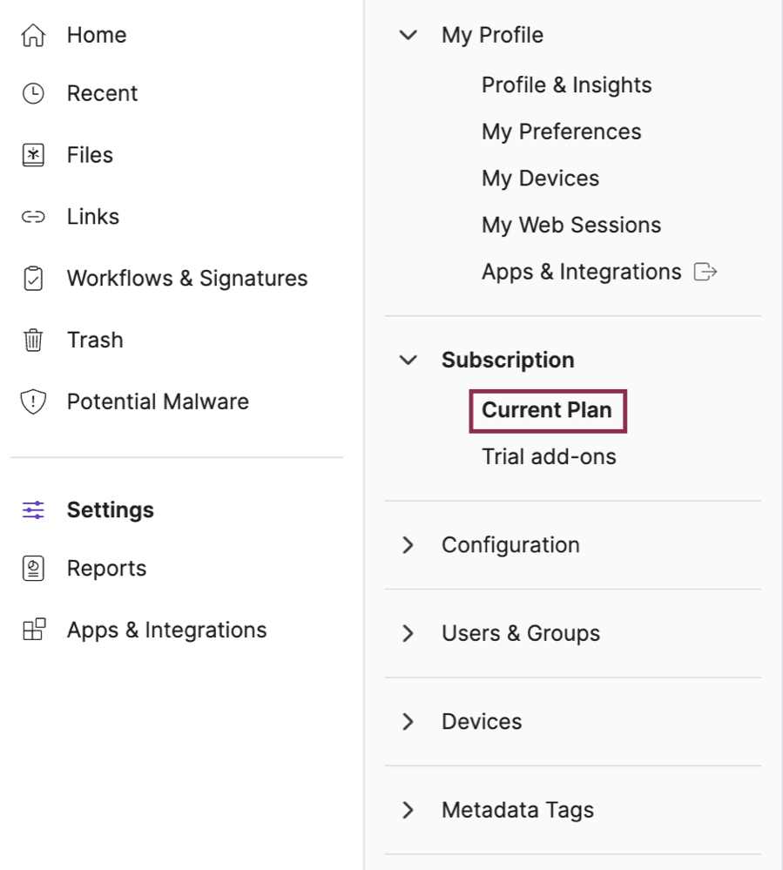Viewport: 783px width, 870px height.
Task: Collapse the My Profile section
Action: [408, 35]
